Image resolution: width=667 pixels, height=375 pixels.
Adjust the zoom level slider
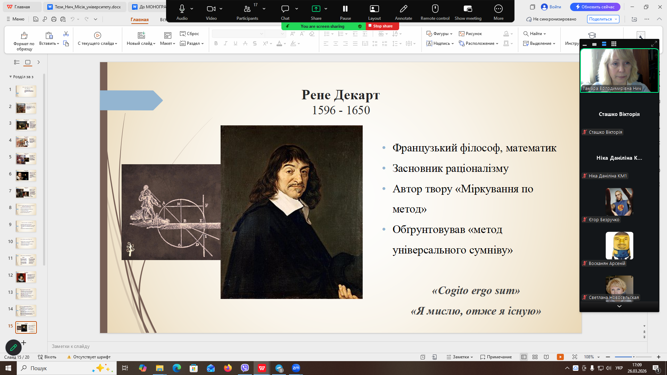pyautogui.click(x=633, y=357)
